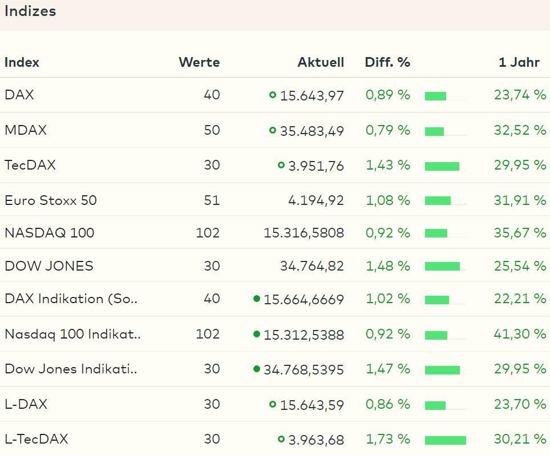Click TecDAX value 3.951,76
The image size is (550, 455).
[316, 166]
